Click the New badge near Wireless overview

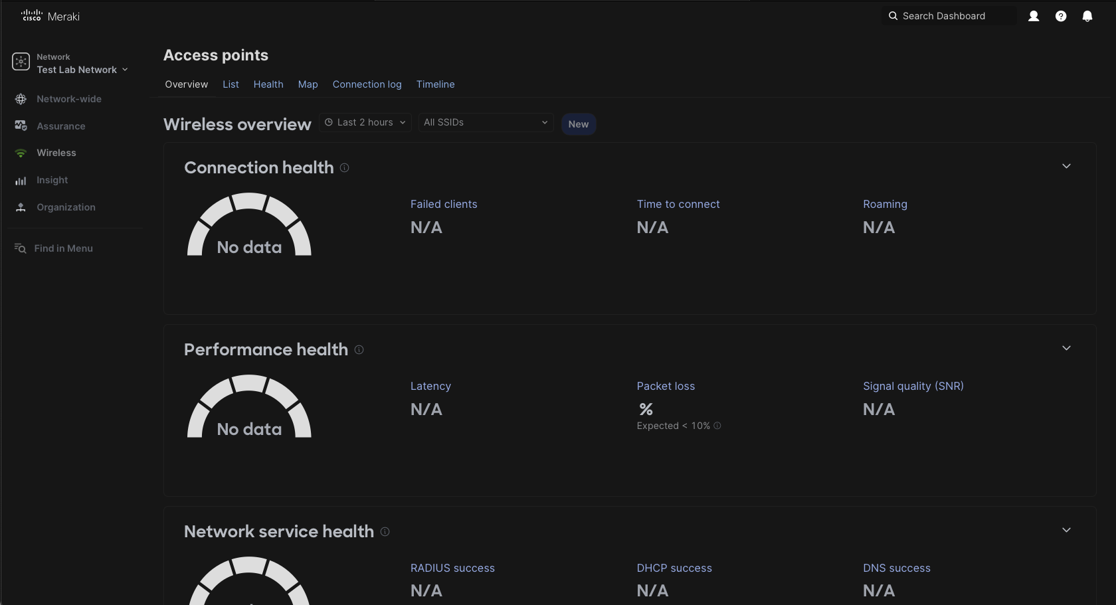point(578,124)
